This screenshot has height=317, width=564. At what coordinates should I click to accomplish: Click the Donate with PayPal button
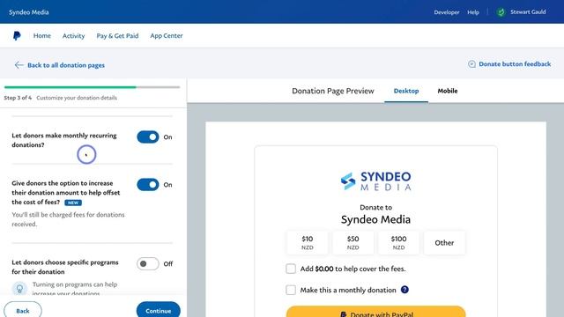click(376, 312)
